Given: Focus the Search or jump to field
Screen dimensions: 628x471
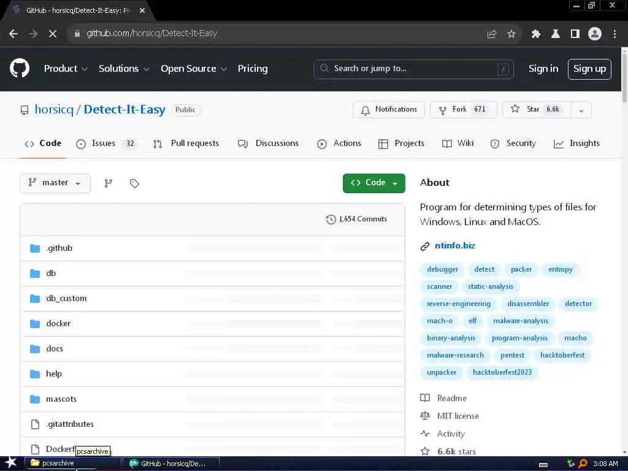Looking at the screenshot, I should [x=414, y=69].
